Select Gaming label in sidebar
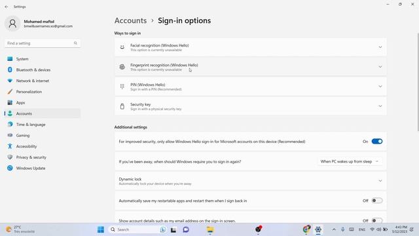Screen dimensions: 419x236 tap(23, 136)
